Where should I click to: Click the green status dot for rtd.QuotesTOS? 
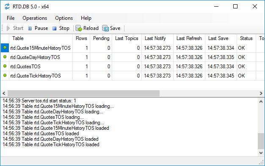coord(5,66)
